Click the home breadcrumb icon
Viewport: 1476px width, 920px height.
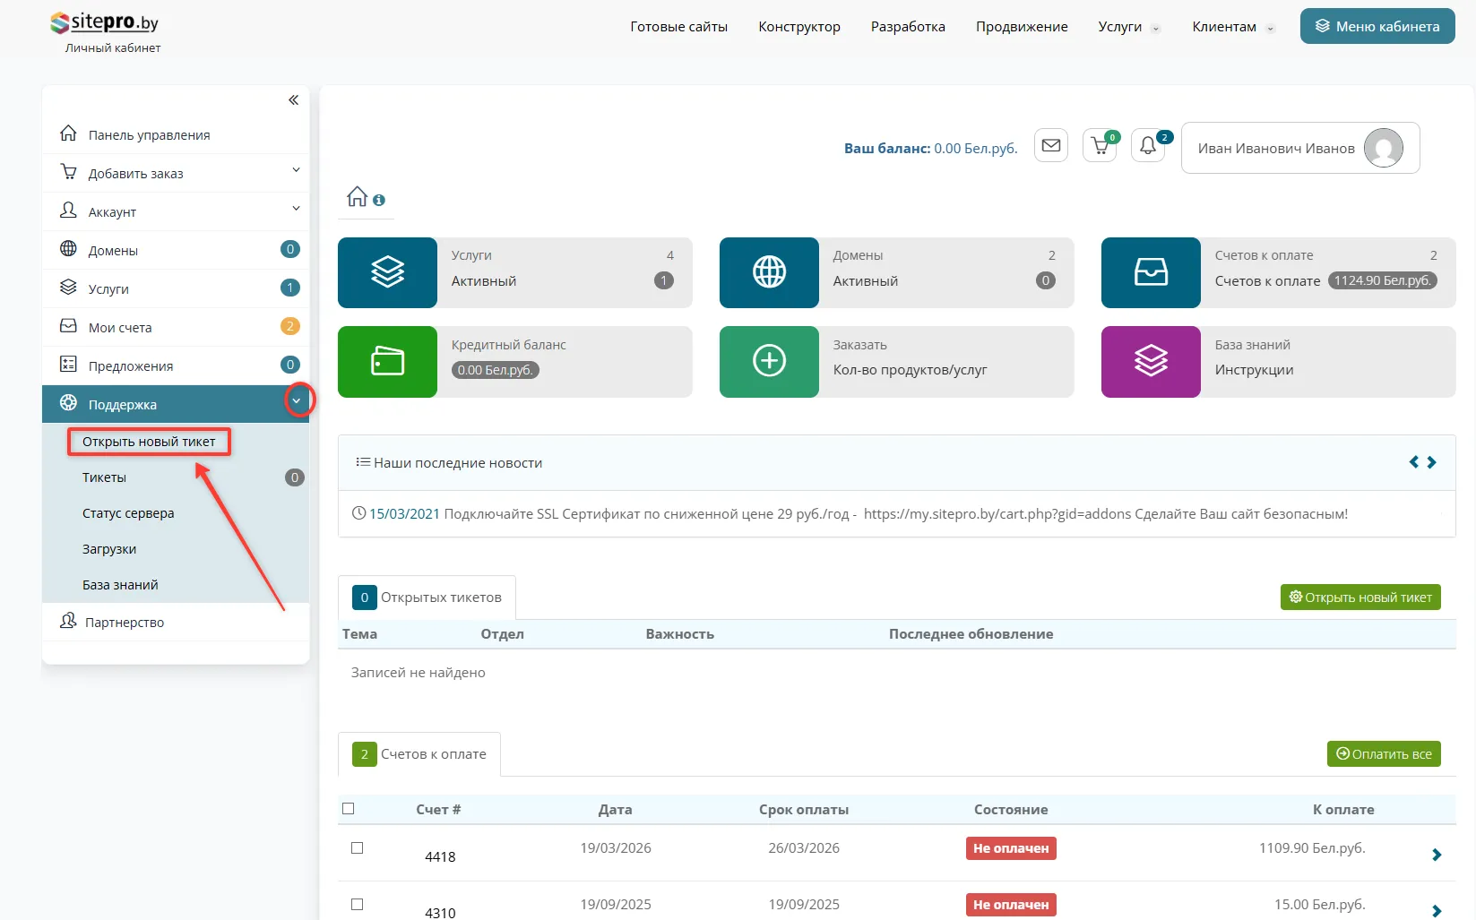(x=358, y=197)
